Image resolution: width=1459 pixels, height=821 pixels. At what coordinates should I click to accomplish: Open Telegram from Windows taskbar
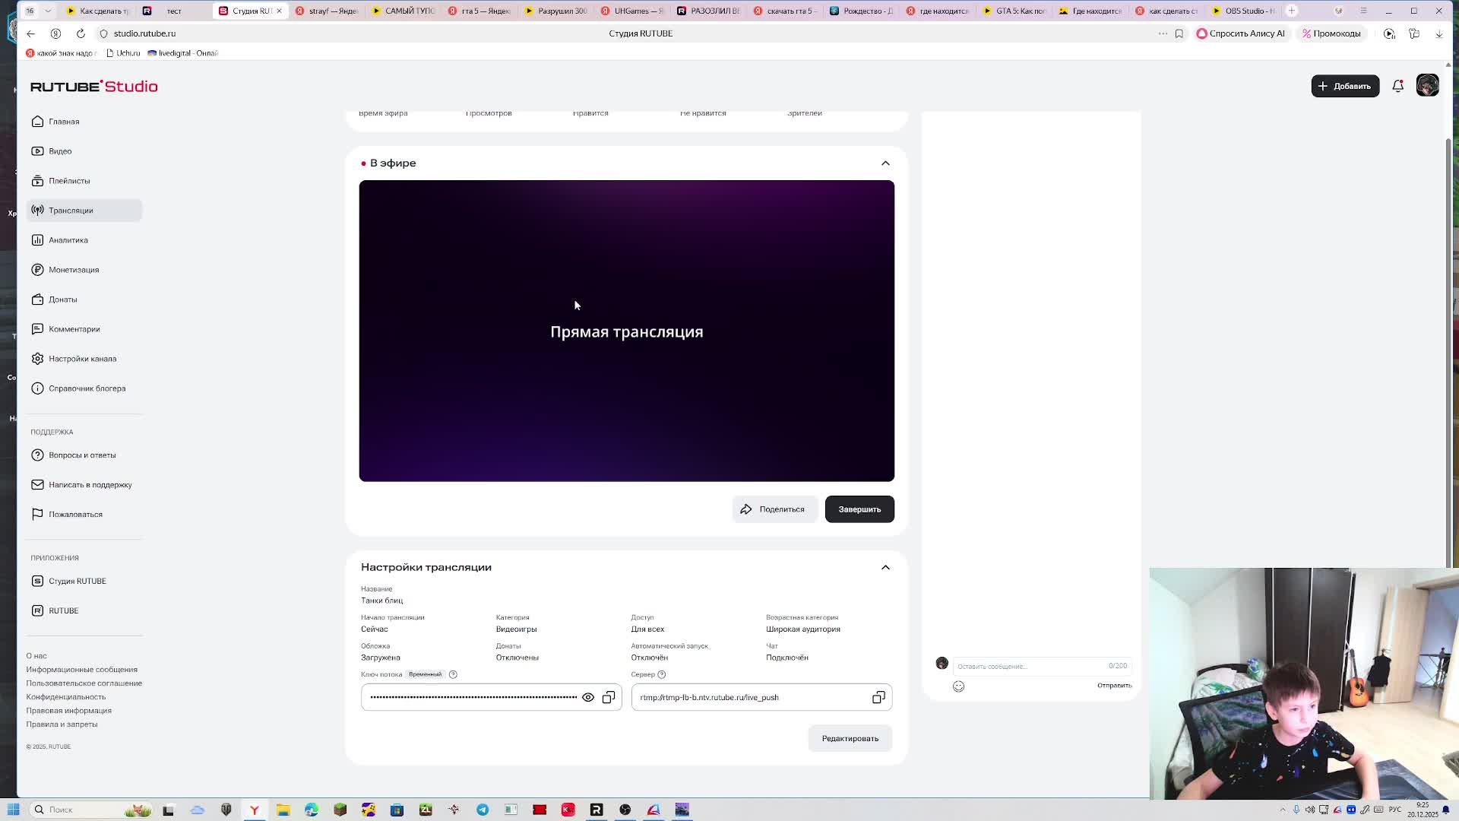click(483, 810)
